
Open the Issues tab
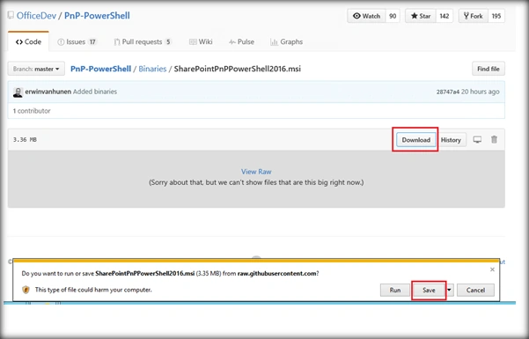coord(77,42)
